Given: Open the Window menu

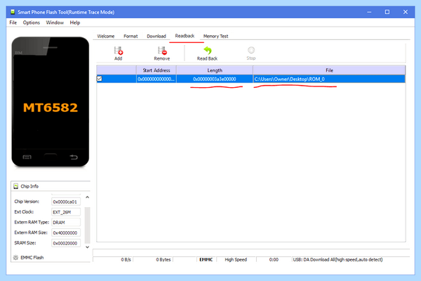Looking at the screenshot, I should [55, 22].
